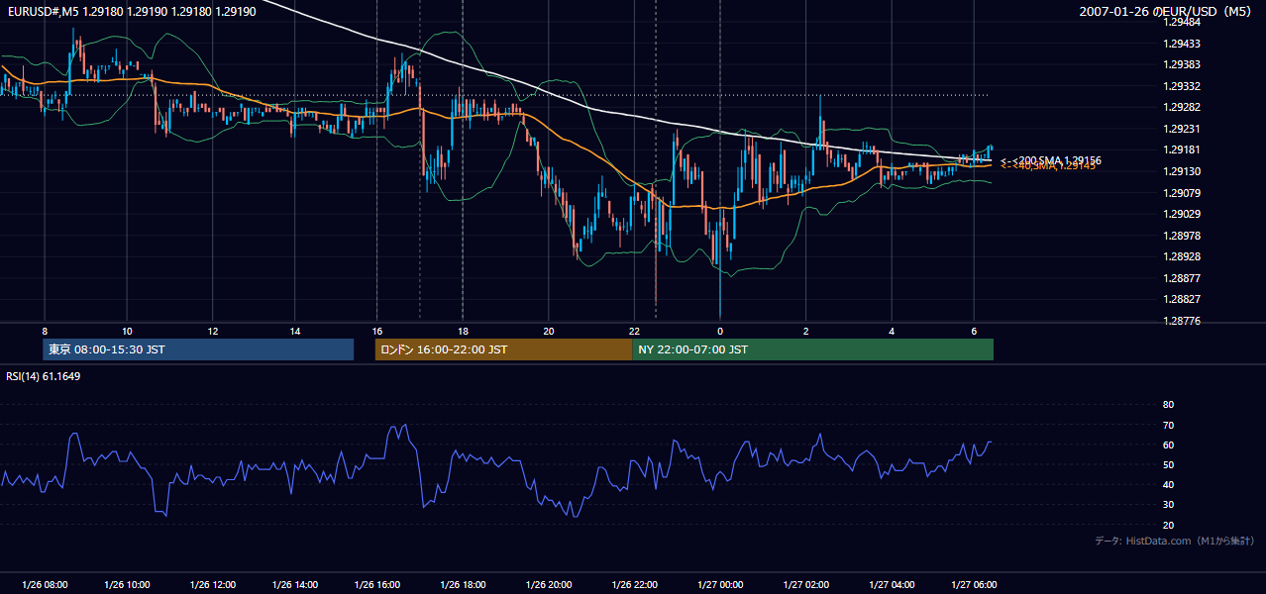Image resolution: width=1266 pixels, height=594 pixels.
Task: Click price axis value 1.29282
Action: click(1182, 107)
